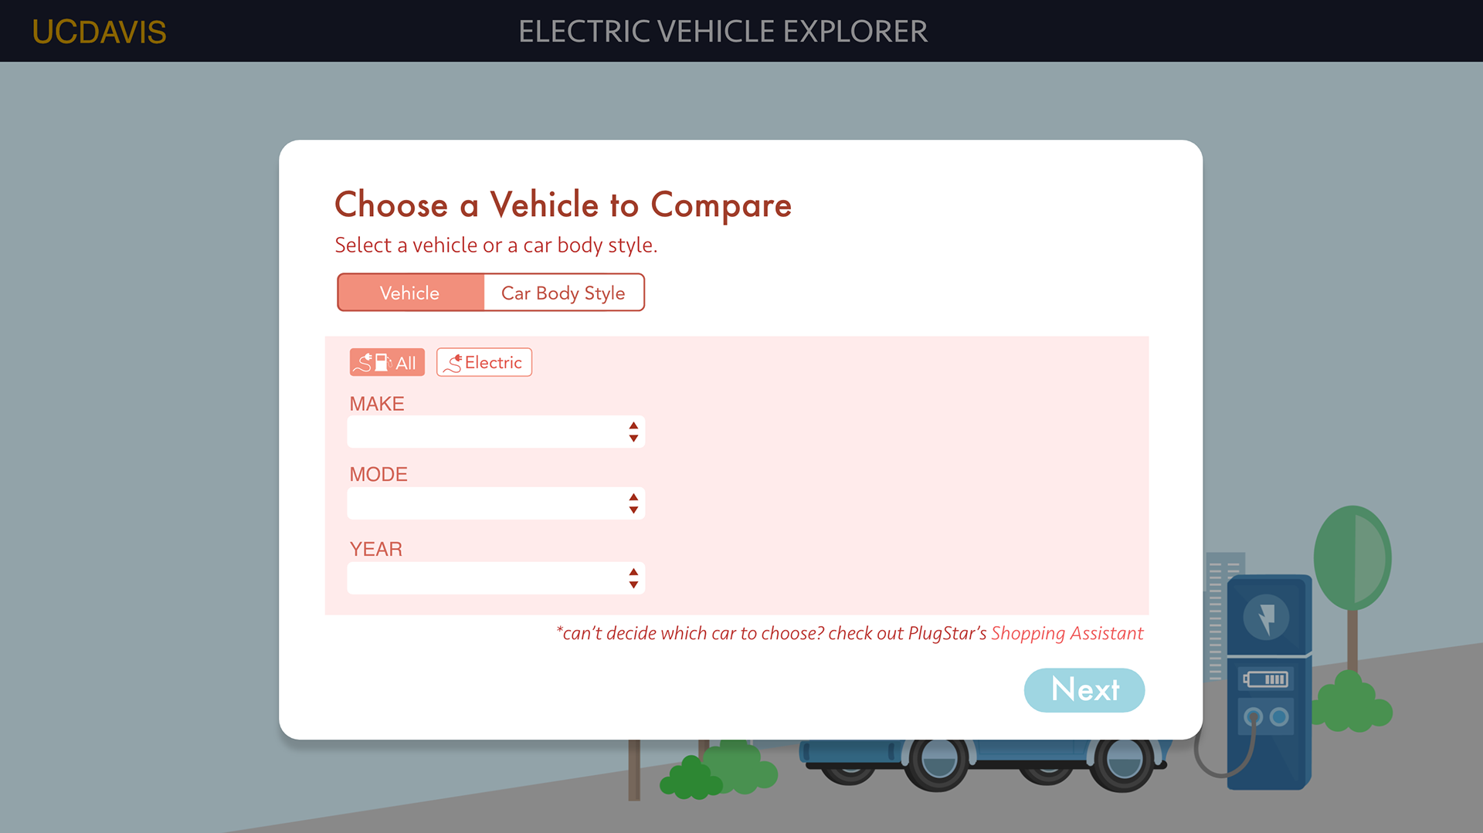Click the UC Davis logo
The image size is (1483, 833).
coord(99,32)
